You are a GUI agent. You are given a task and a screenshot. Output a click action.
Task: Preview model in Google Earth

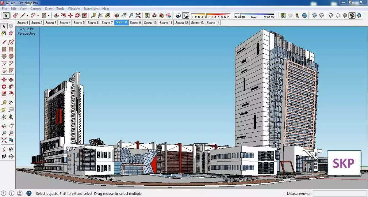[x=304, y=15]
